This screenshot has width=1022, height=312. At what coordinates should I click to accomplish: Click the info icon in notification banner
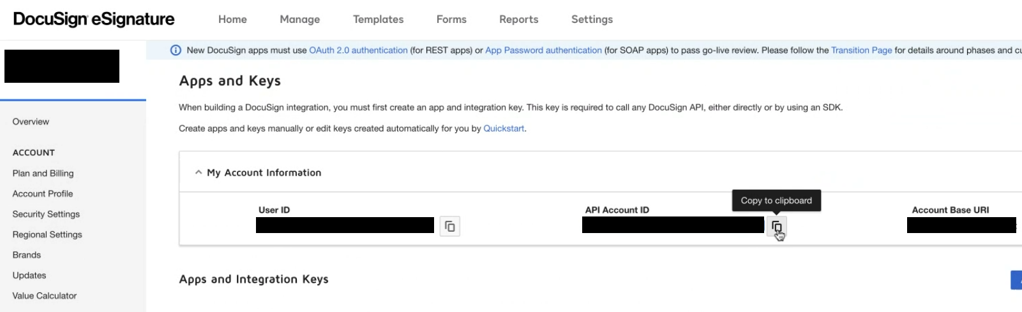pos(176,50)
